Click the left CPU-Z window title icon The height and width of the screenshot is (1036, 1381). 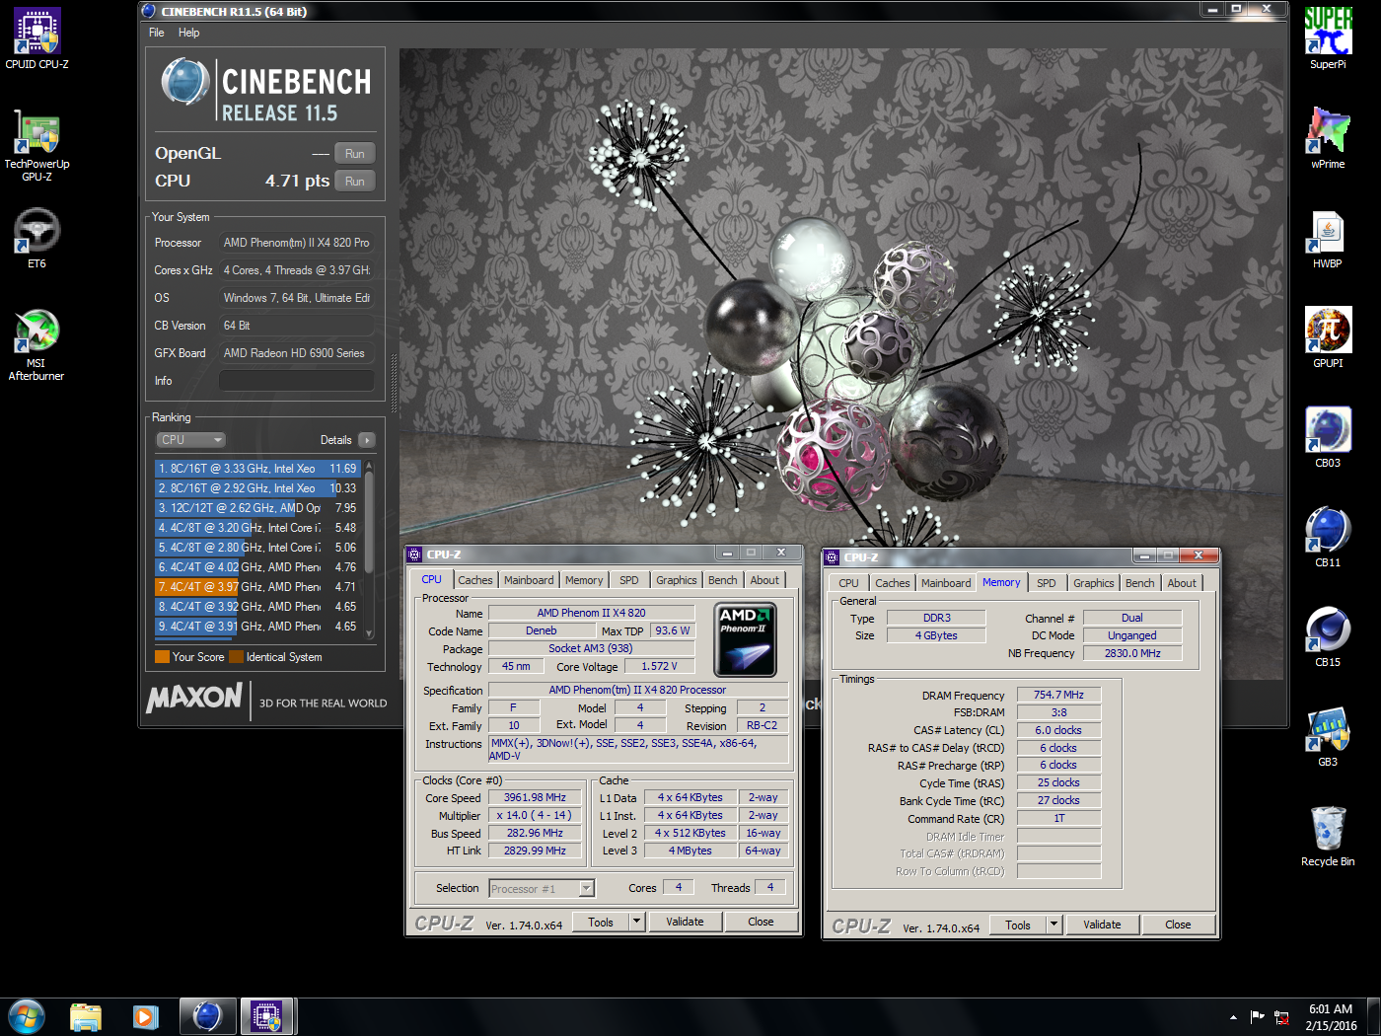415,555
